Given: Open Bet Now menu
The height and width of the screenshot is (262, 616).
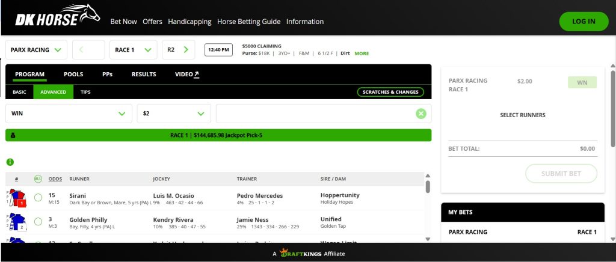Looking at the screenshot, I should click(x=123, y=22).
